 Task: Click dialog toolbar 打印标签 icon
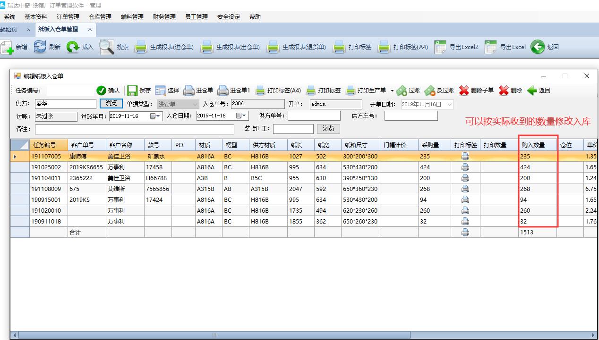(311, 91)
